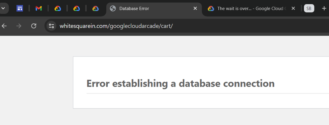Expand the SB tab group chip
The image size is (329, 125).
[x=309, y=8]
